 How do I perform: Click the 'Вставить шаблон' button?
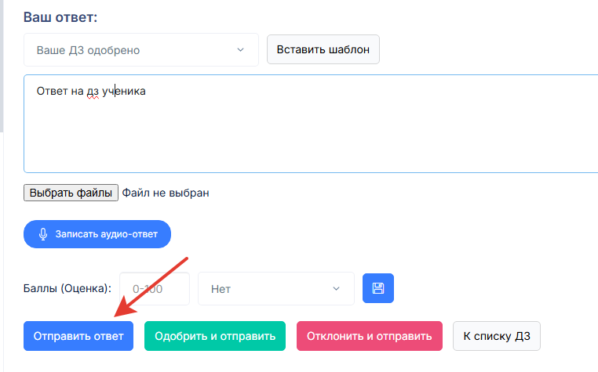323,49
